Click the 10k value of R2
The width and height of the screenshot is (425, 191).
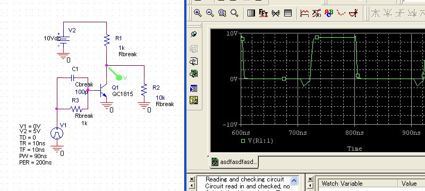(x=160, y=98)
